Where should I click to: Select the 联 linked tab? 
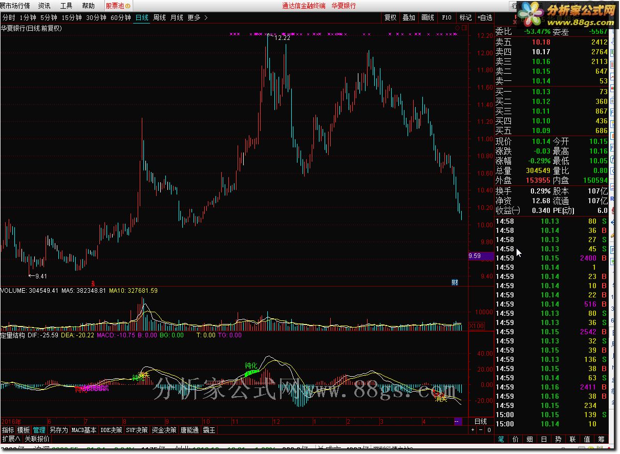572,439
